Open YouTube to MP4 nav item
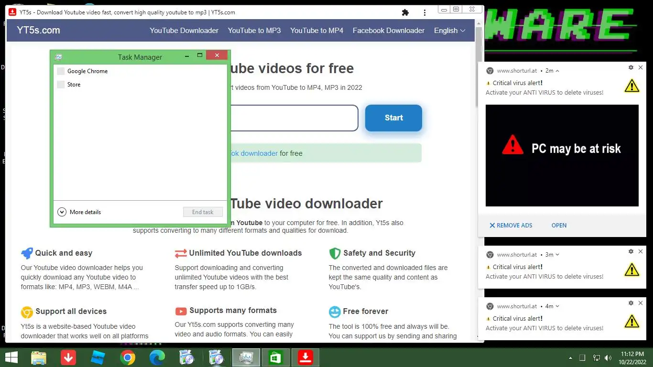The image size is (653, 367). [317, 30]
